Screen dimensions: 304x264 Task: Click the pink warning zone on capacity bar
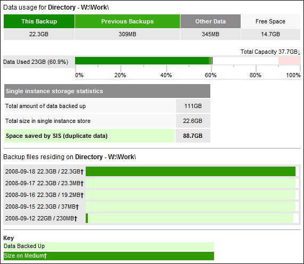pos(290,61)
